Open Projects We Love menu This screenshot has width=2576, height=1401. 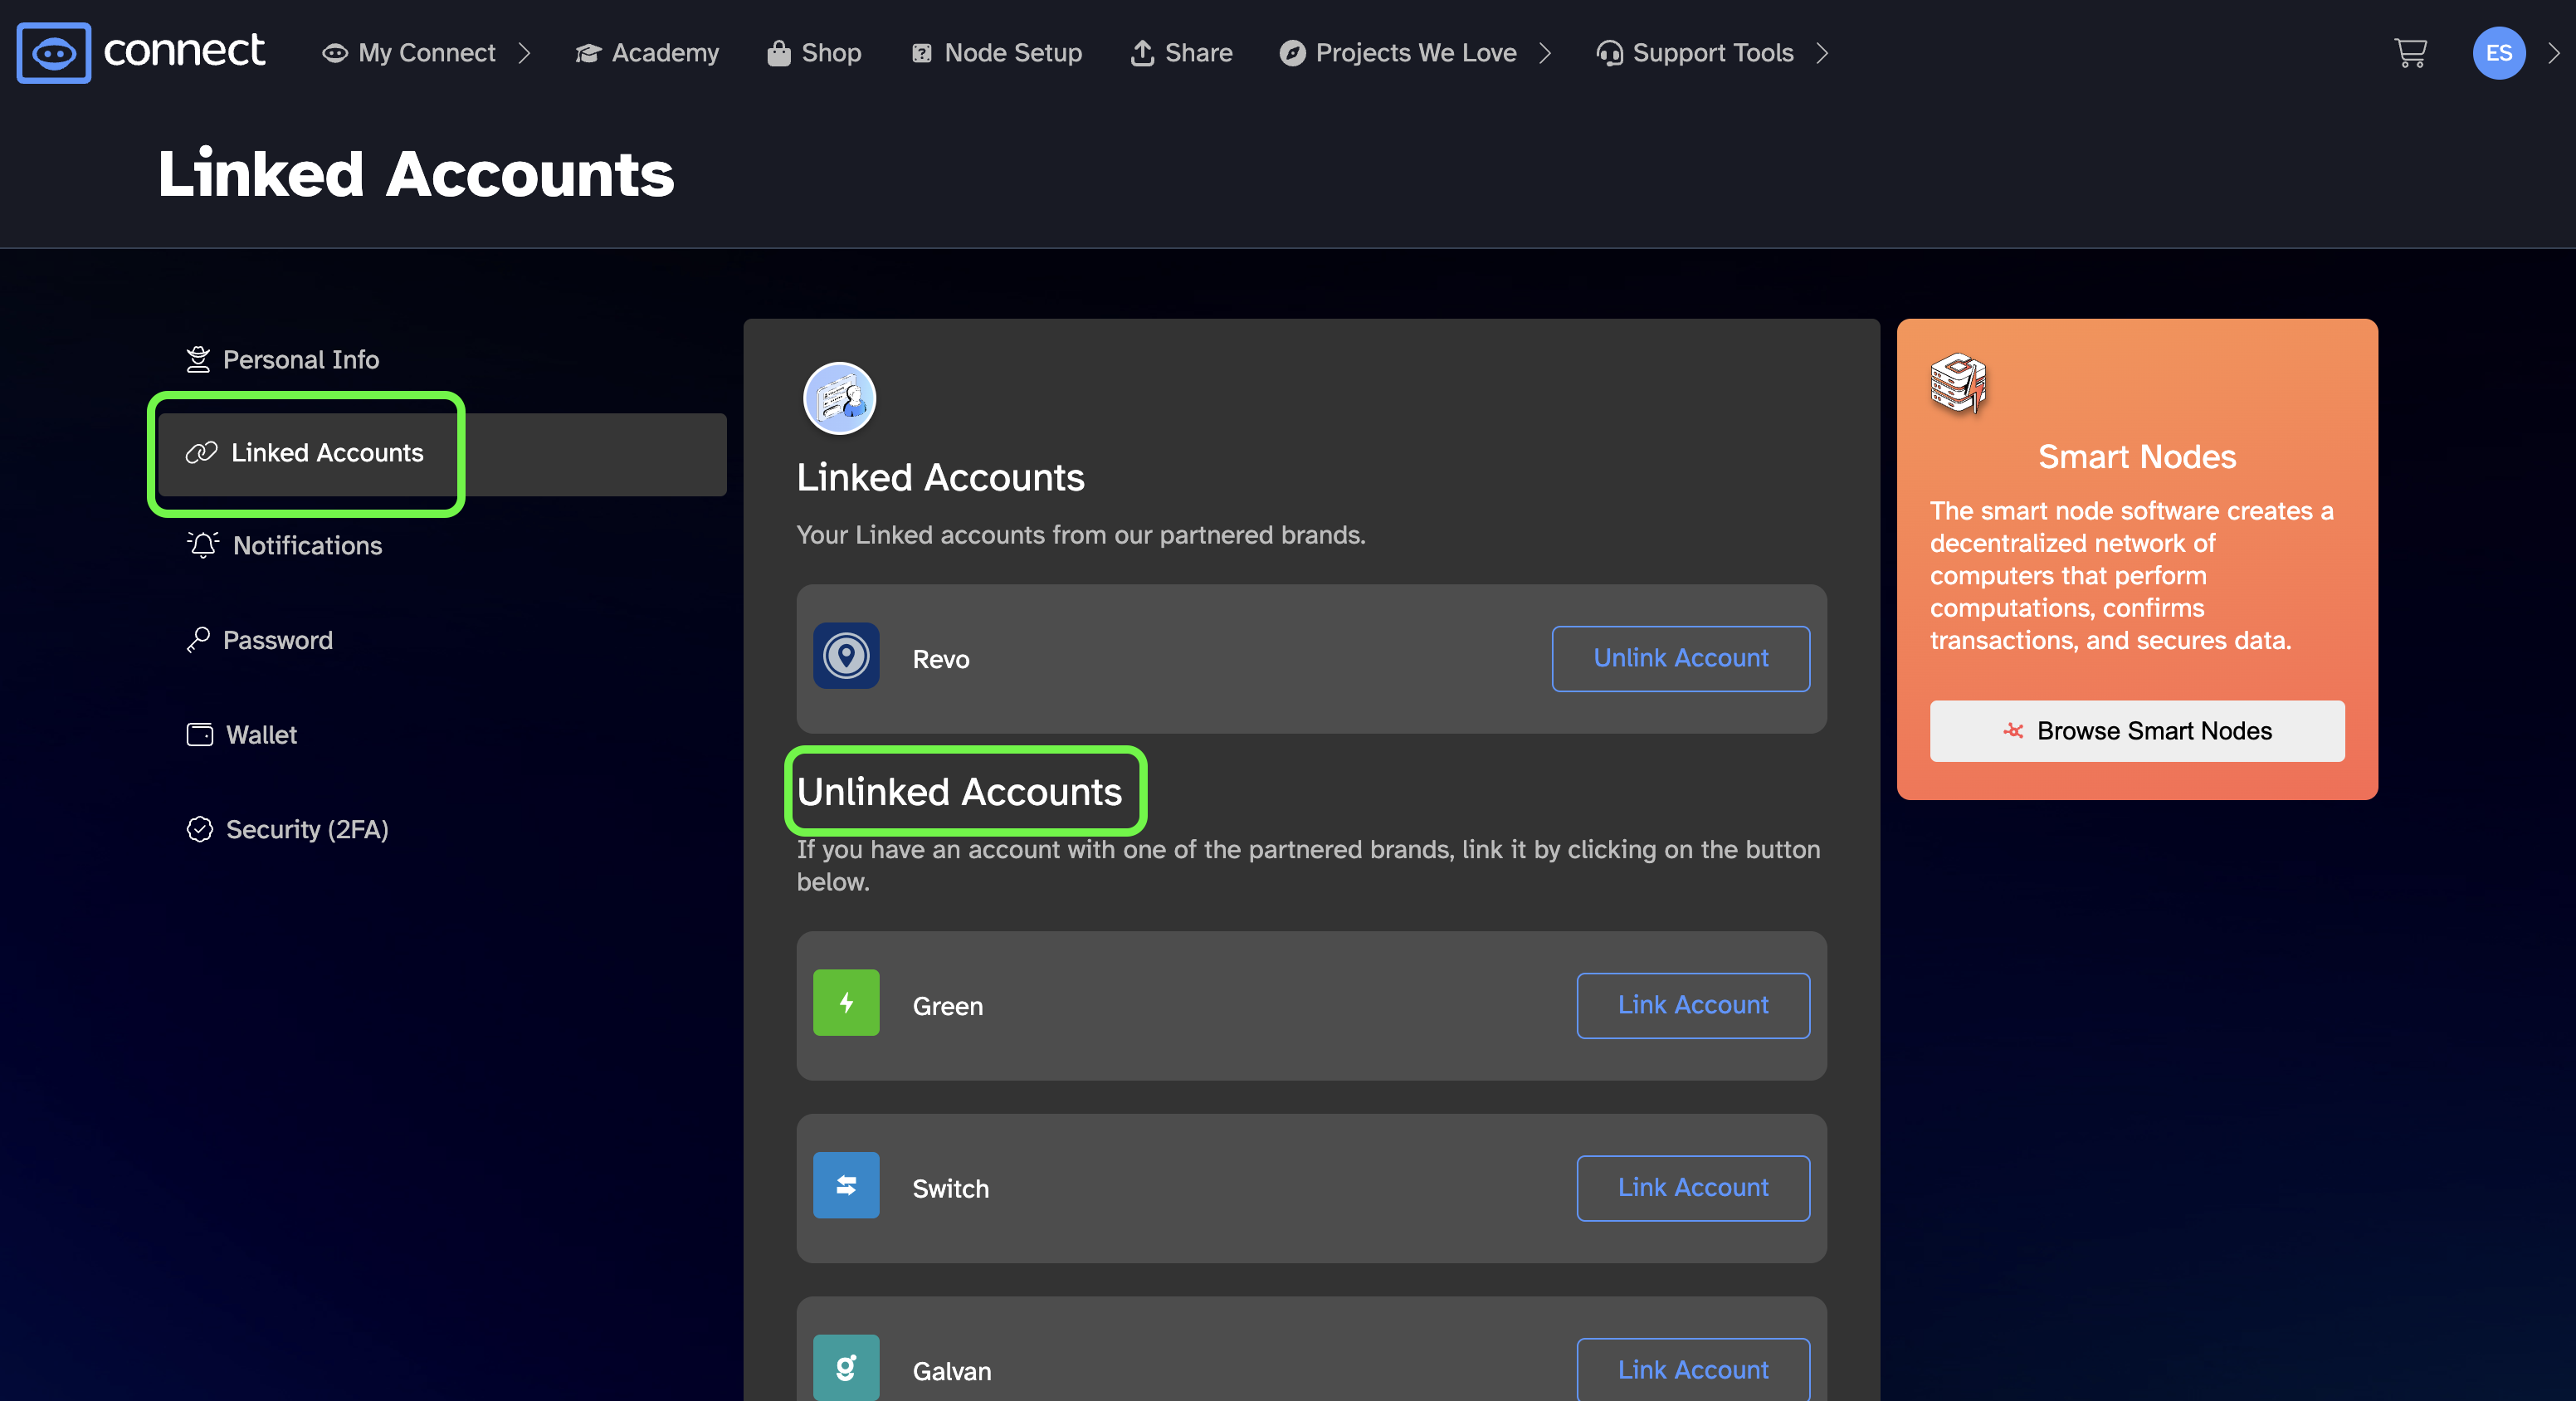point(1416,53)
